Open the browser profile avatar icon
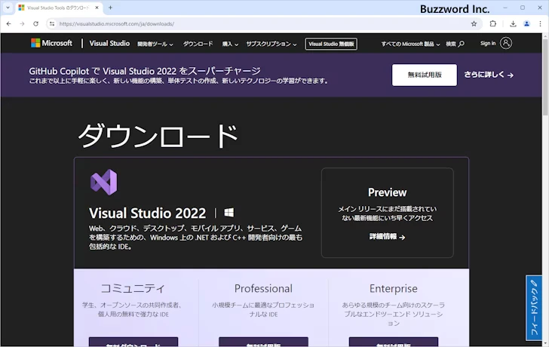This screenshot has width=549, height=347. (526, 24)
